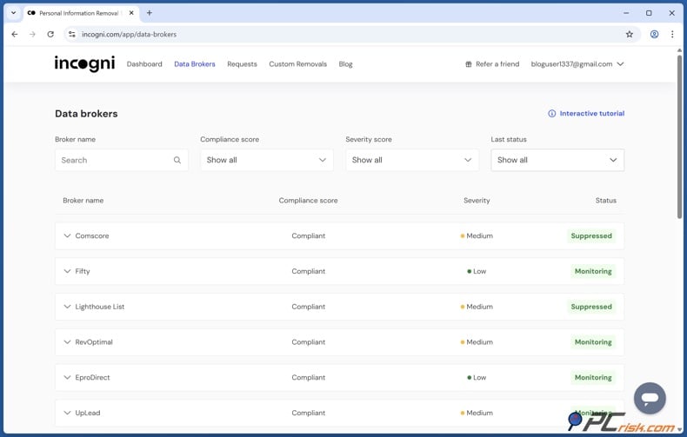This screenshot has width=687, height=437.
Task: Click the chat support bubble icon
Action: point(649,398)
